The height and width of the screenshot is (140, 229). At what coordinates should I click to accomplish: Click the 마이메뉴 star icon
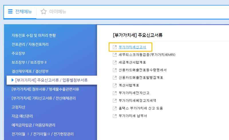44,11
